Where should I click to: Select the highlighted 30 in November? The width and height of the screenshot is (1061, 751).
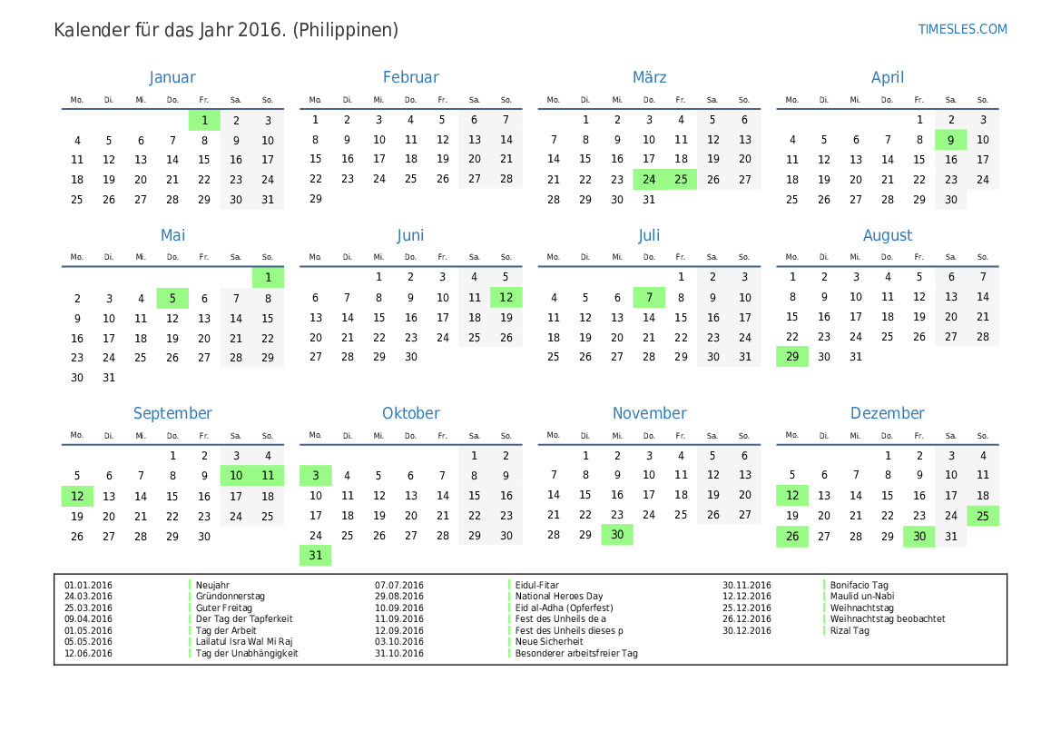(617, 536)
